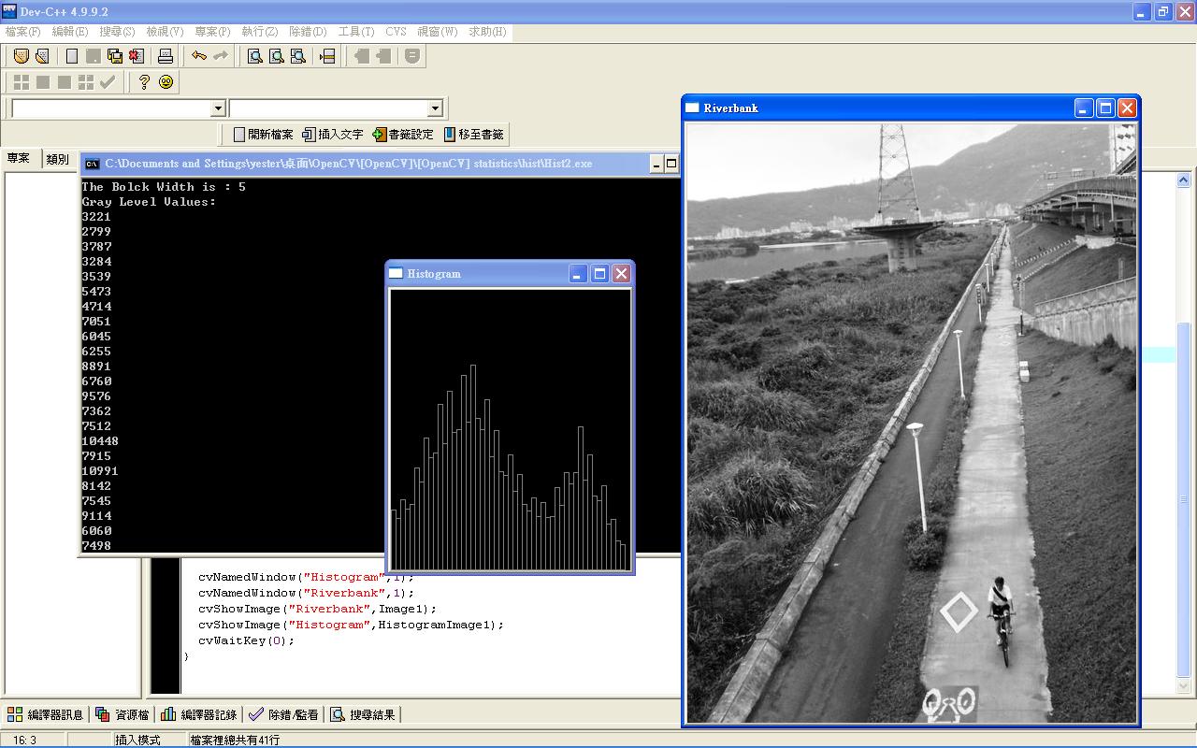Click the Riverbank photo image
1197x748 pixels.
coord(912,423)
